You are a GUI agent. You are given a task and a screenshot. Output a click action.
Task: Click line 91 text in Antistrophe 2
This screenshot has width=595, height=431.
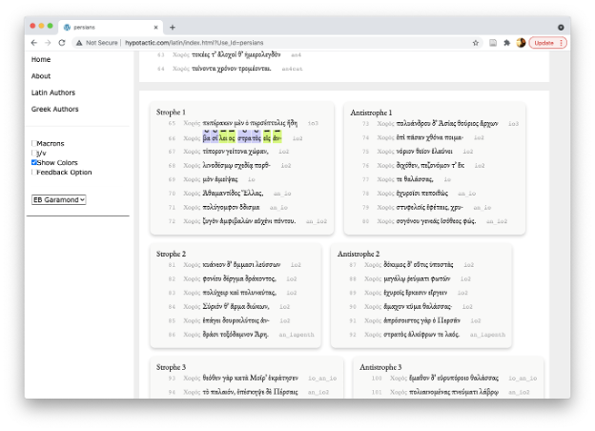click(x=421, y=320)
